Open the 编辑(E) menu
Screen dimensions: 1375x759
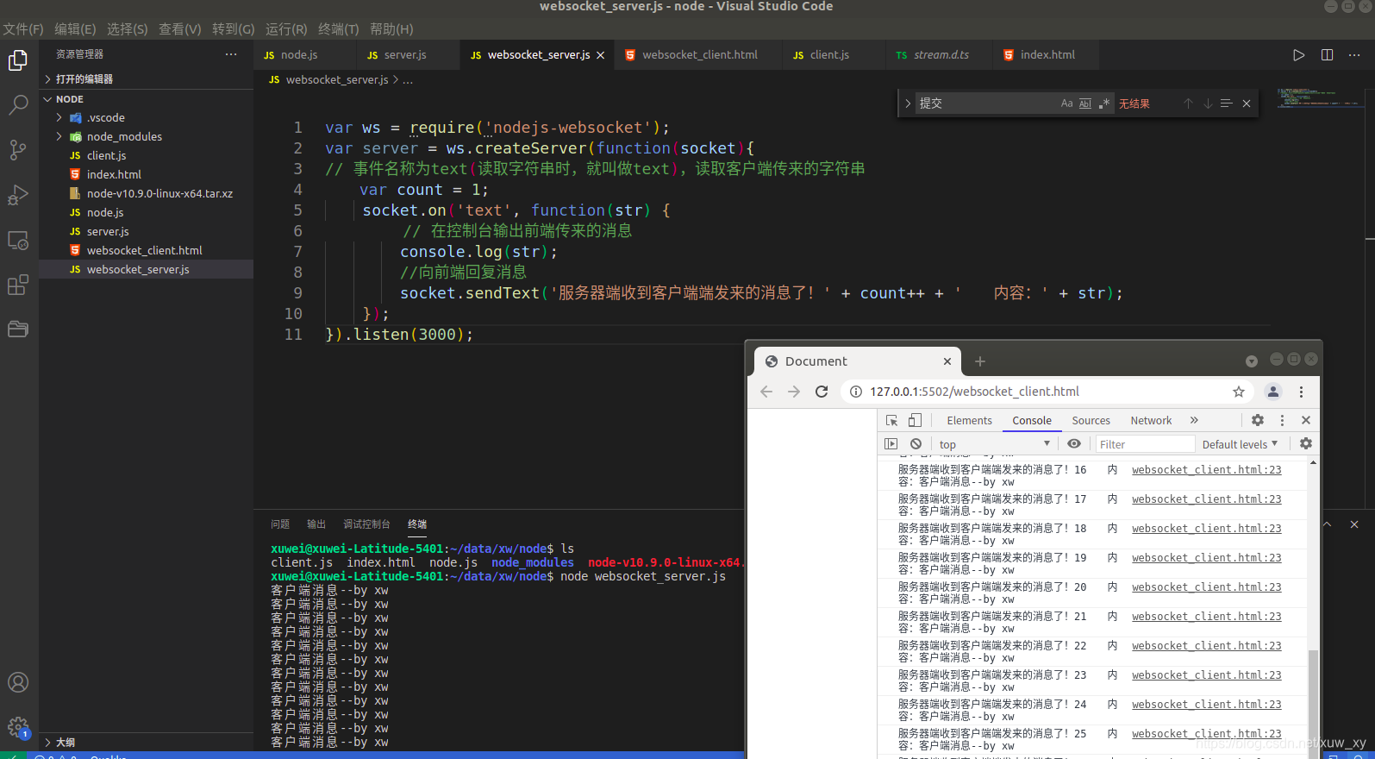point(75,29)
